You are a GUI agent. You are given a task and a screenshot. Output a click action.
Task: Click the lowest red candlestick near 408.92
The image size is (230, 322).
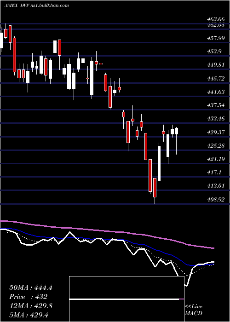coord(155,188)
